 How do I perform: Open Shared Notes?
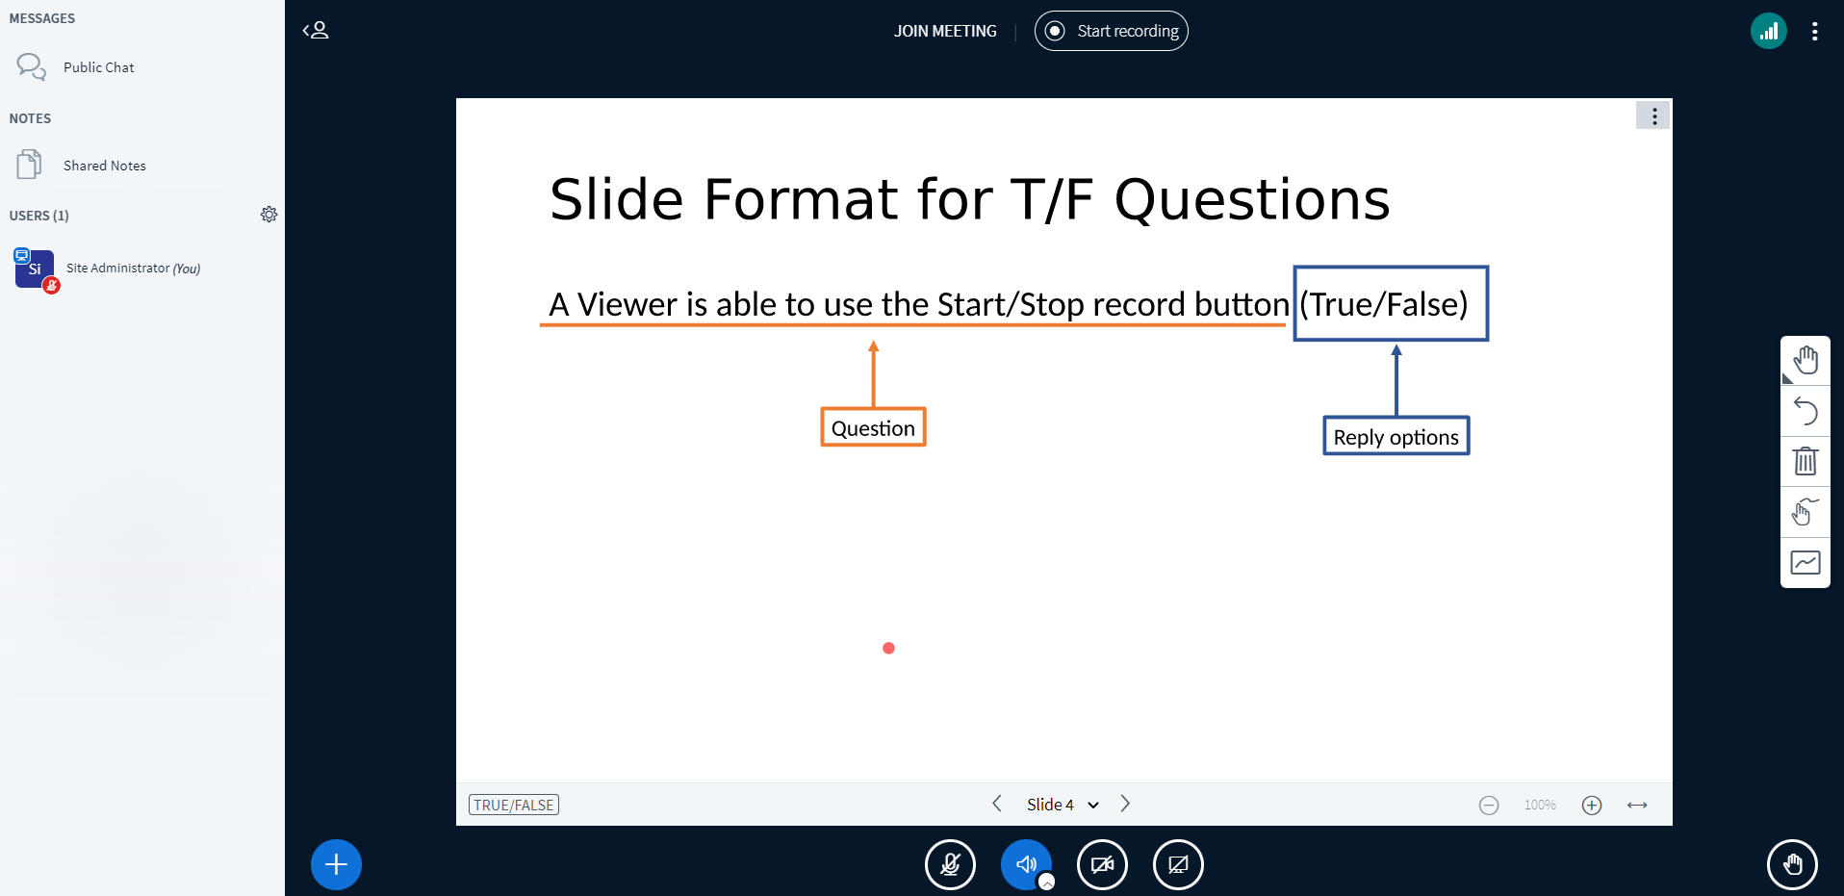[x=104, y=166]
